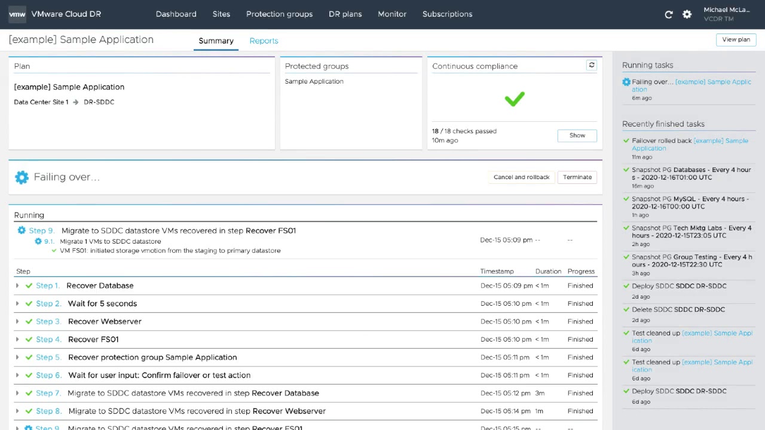The width and height of the screenshot is (765, 430).
Task: Click the View plan button
Action: (736, 39)
